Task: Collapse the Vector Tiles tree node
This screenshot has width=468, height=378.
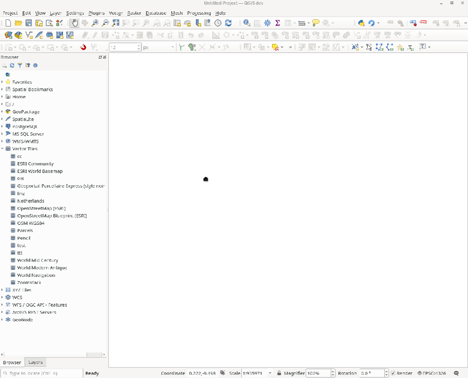Action: [2, 149]
